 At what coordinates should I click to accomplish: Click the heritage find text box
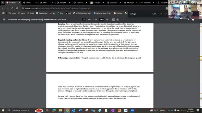(x=140, y=14)
